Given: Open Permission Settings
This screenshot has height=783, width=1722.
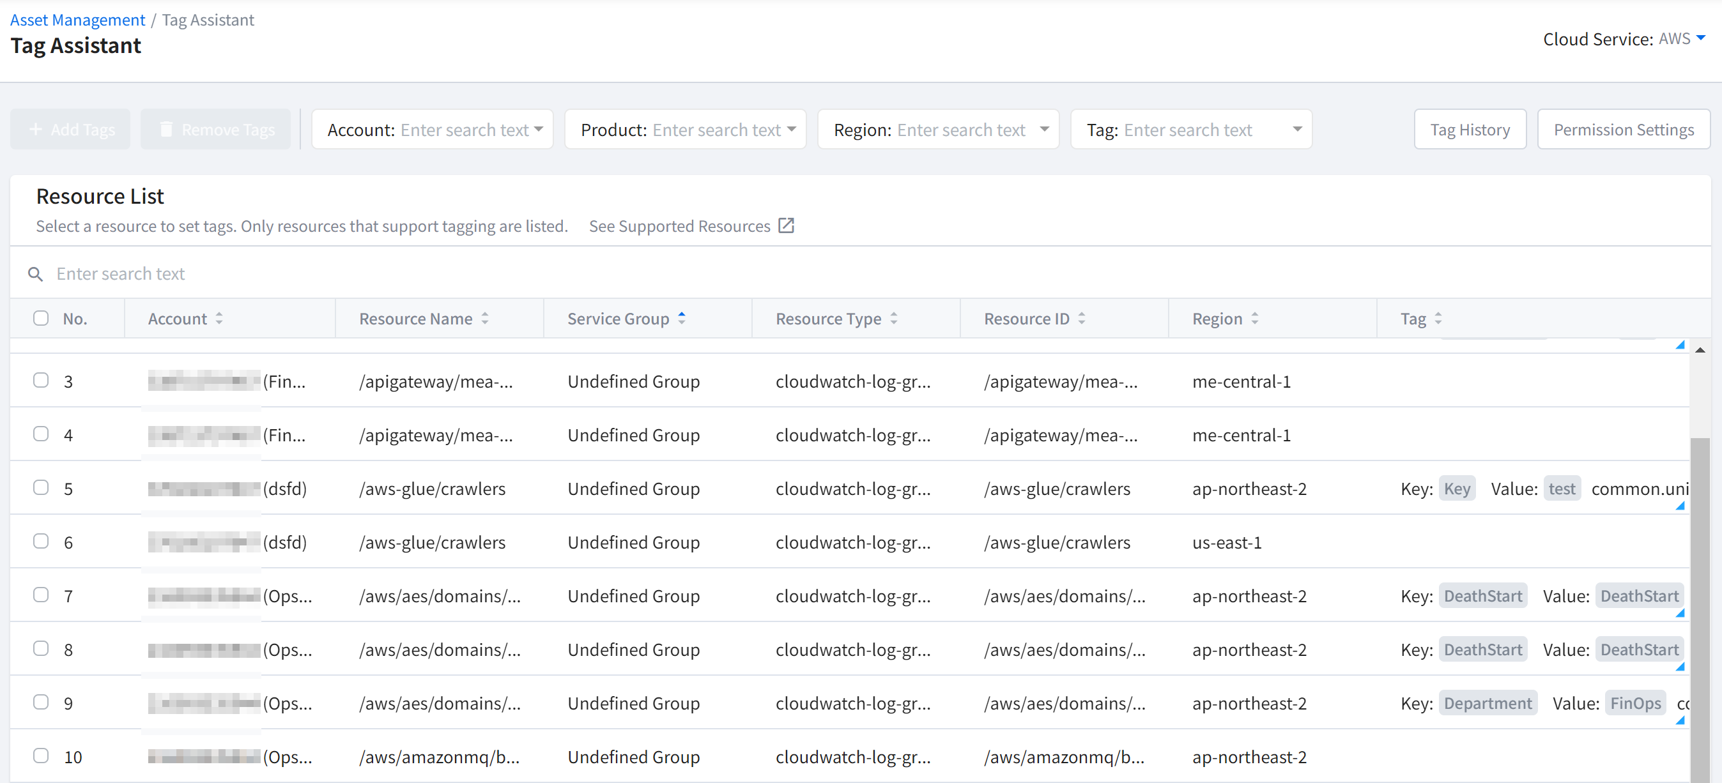Looking at the screenshot, I should 1623,130.
